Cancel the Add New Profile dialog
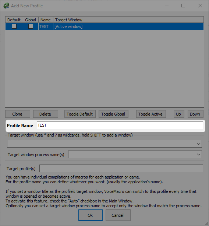Viewport: 209px width, 226px height. pyautogui.click(x=118, y=215)
